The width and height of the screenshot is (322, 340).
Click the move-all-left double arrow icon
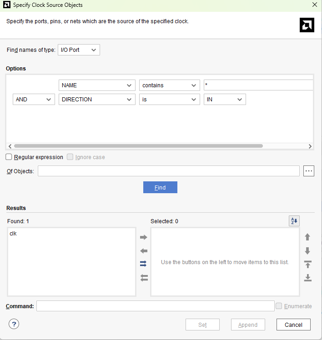point(144,278)
